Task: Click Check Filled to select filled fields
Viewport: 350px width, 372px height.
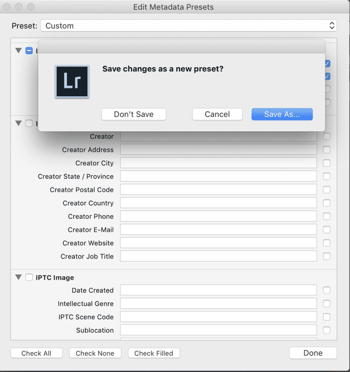Action: click(x=154, y=353)
